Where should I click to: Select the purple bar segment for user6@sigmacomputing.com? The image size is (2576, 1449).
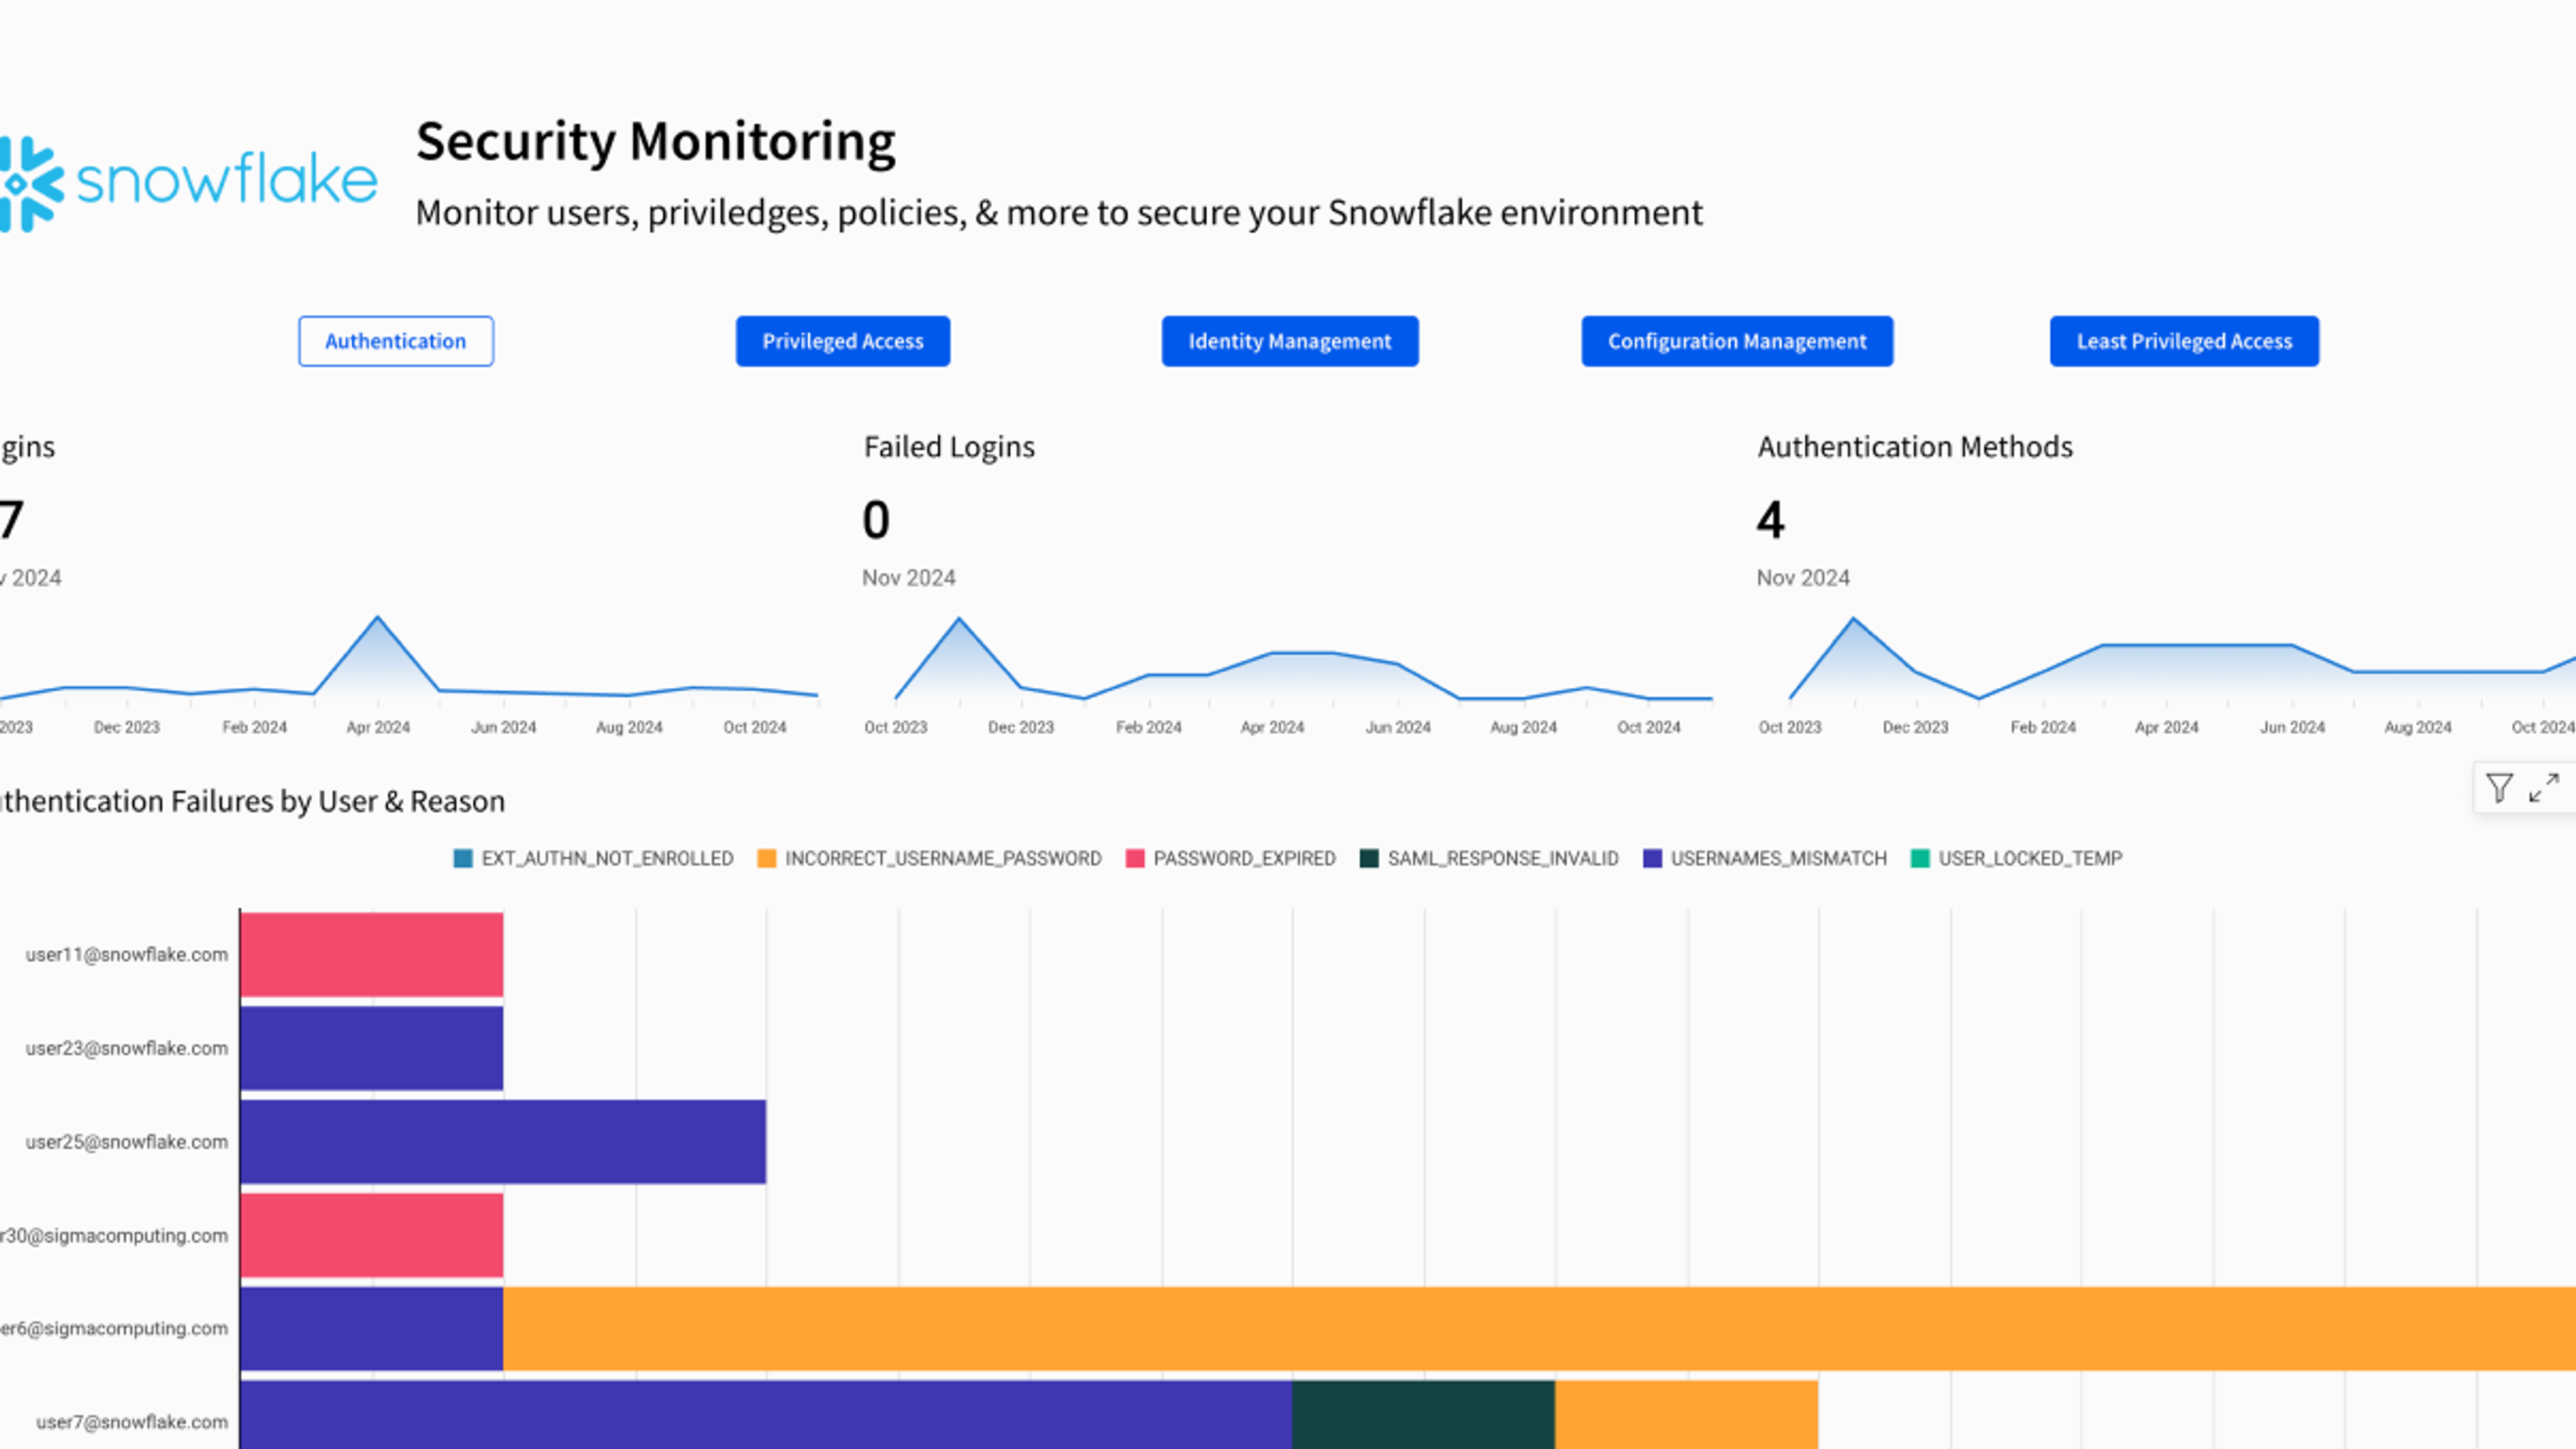pyautogui.click(x=372, y=1328)
